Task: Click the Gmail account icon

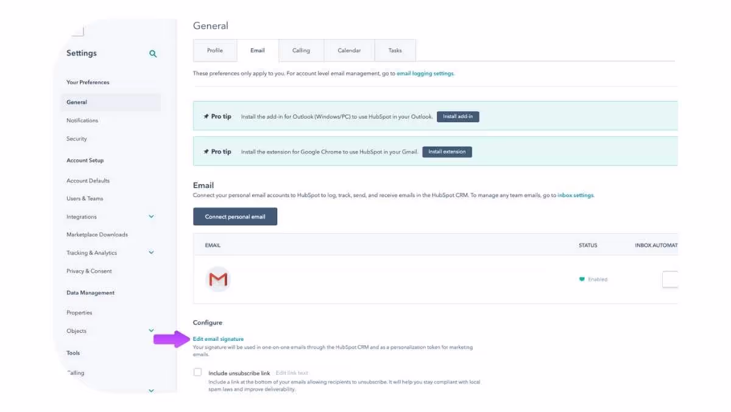Action: [218, 279]
